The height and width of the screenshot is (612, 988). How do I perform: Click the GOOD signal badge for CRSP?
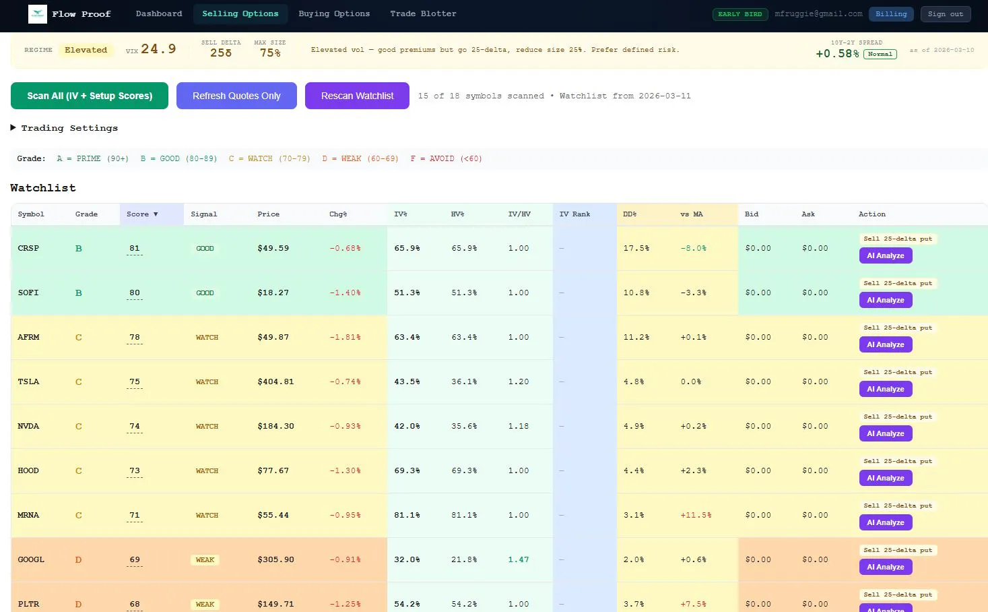(205, 249)
